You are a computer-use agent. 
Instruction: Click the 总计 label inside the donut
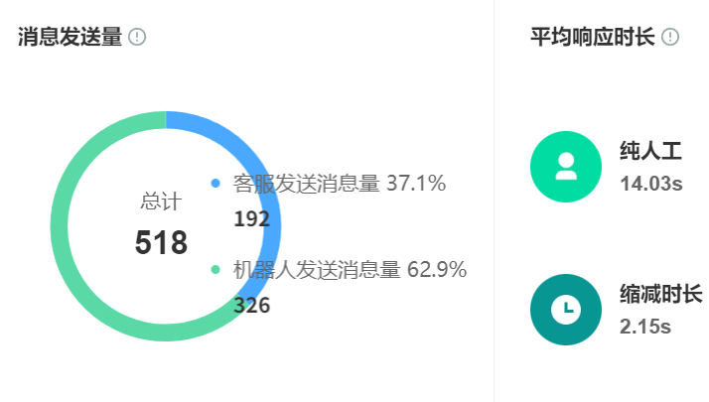tap(161, 201)
